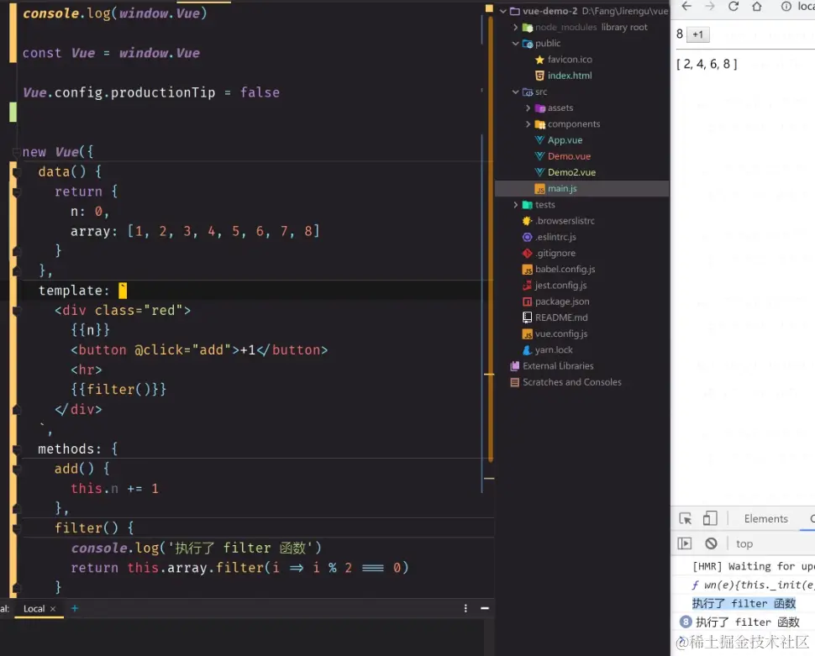
Task: Collapse the public folder
Action: 515,43
